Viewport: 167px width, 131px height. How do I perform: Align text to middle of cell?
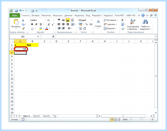[x=63, y=20]
